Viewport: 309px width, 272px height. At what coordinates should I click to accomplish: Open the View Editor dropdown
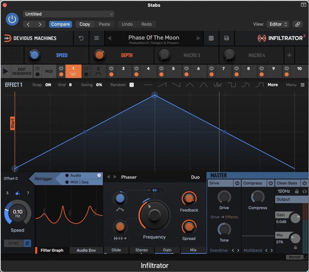(x=278, y=24)
